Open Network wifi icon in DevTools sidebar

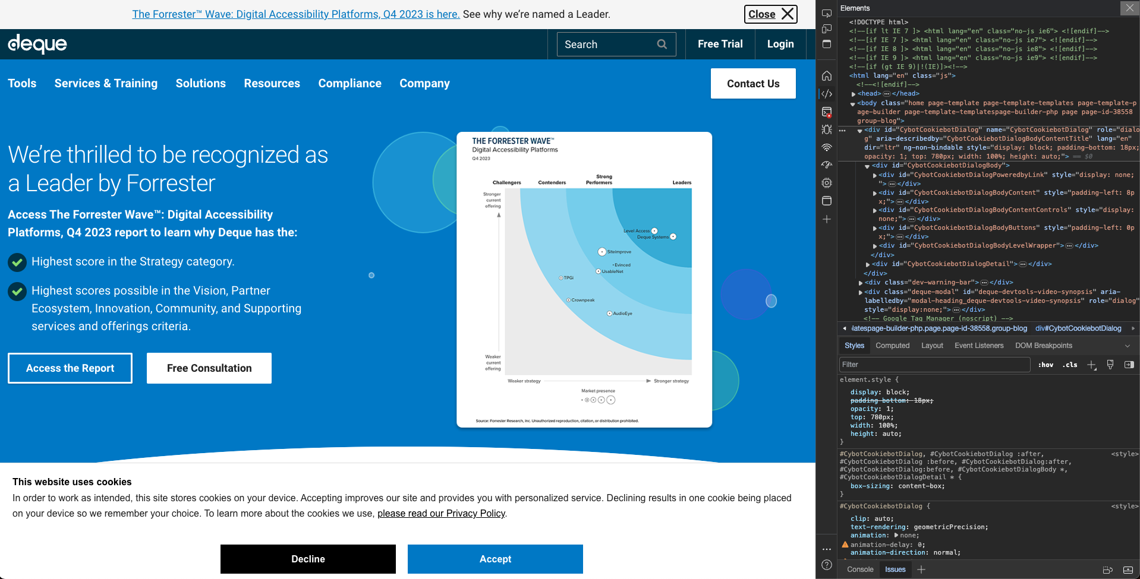pyautogui.click(x=826, y=147)
